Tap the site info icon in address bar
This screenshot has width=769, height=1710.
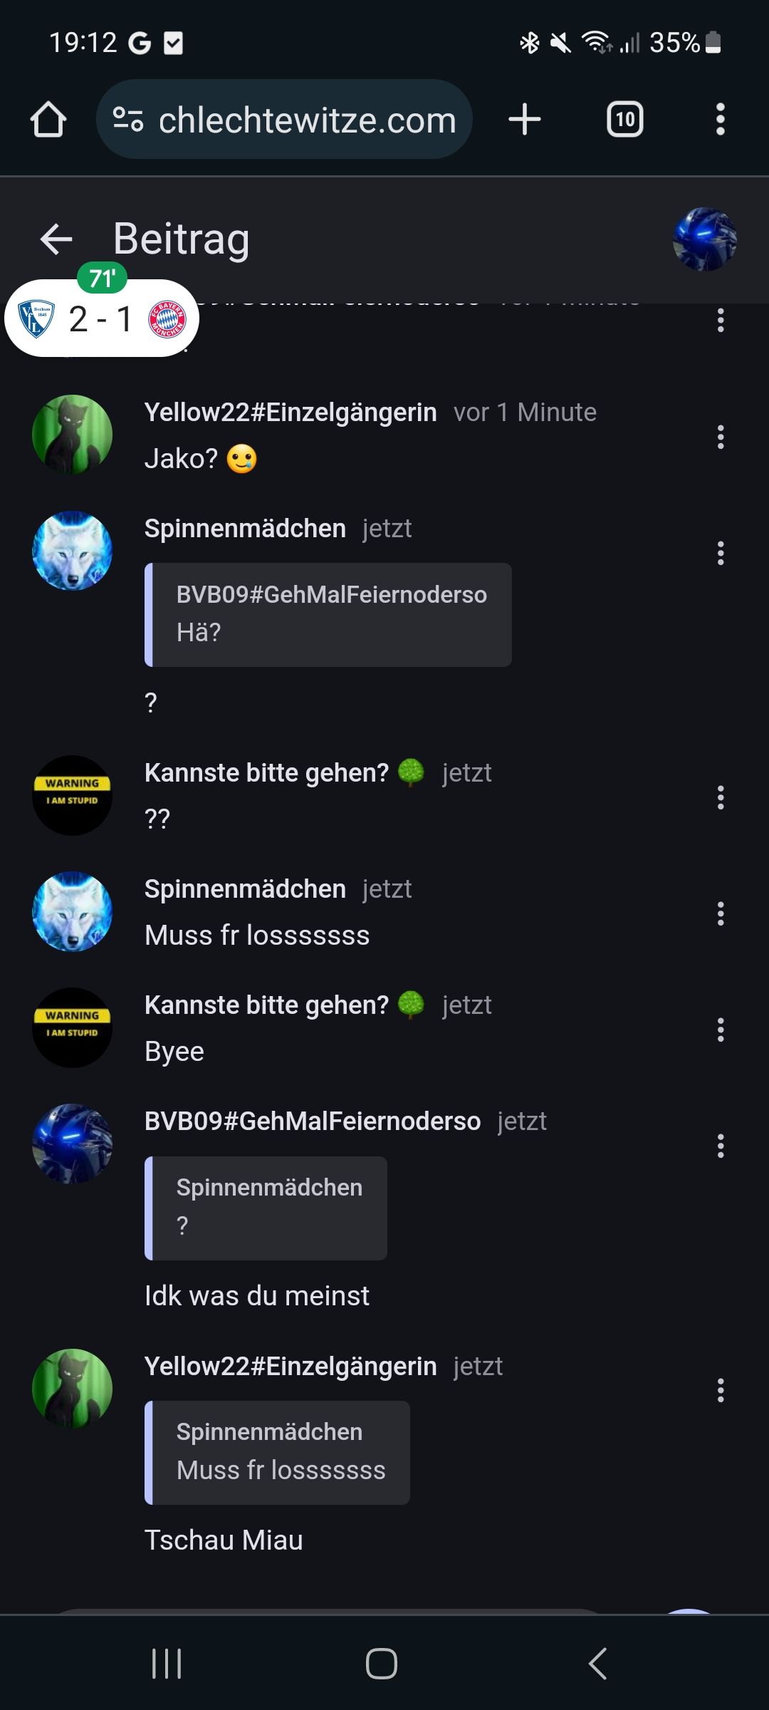point(128,120)
